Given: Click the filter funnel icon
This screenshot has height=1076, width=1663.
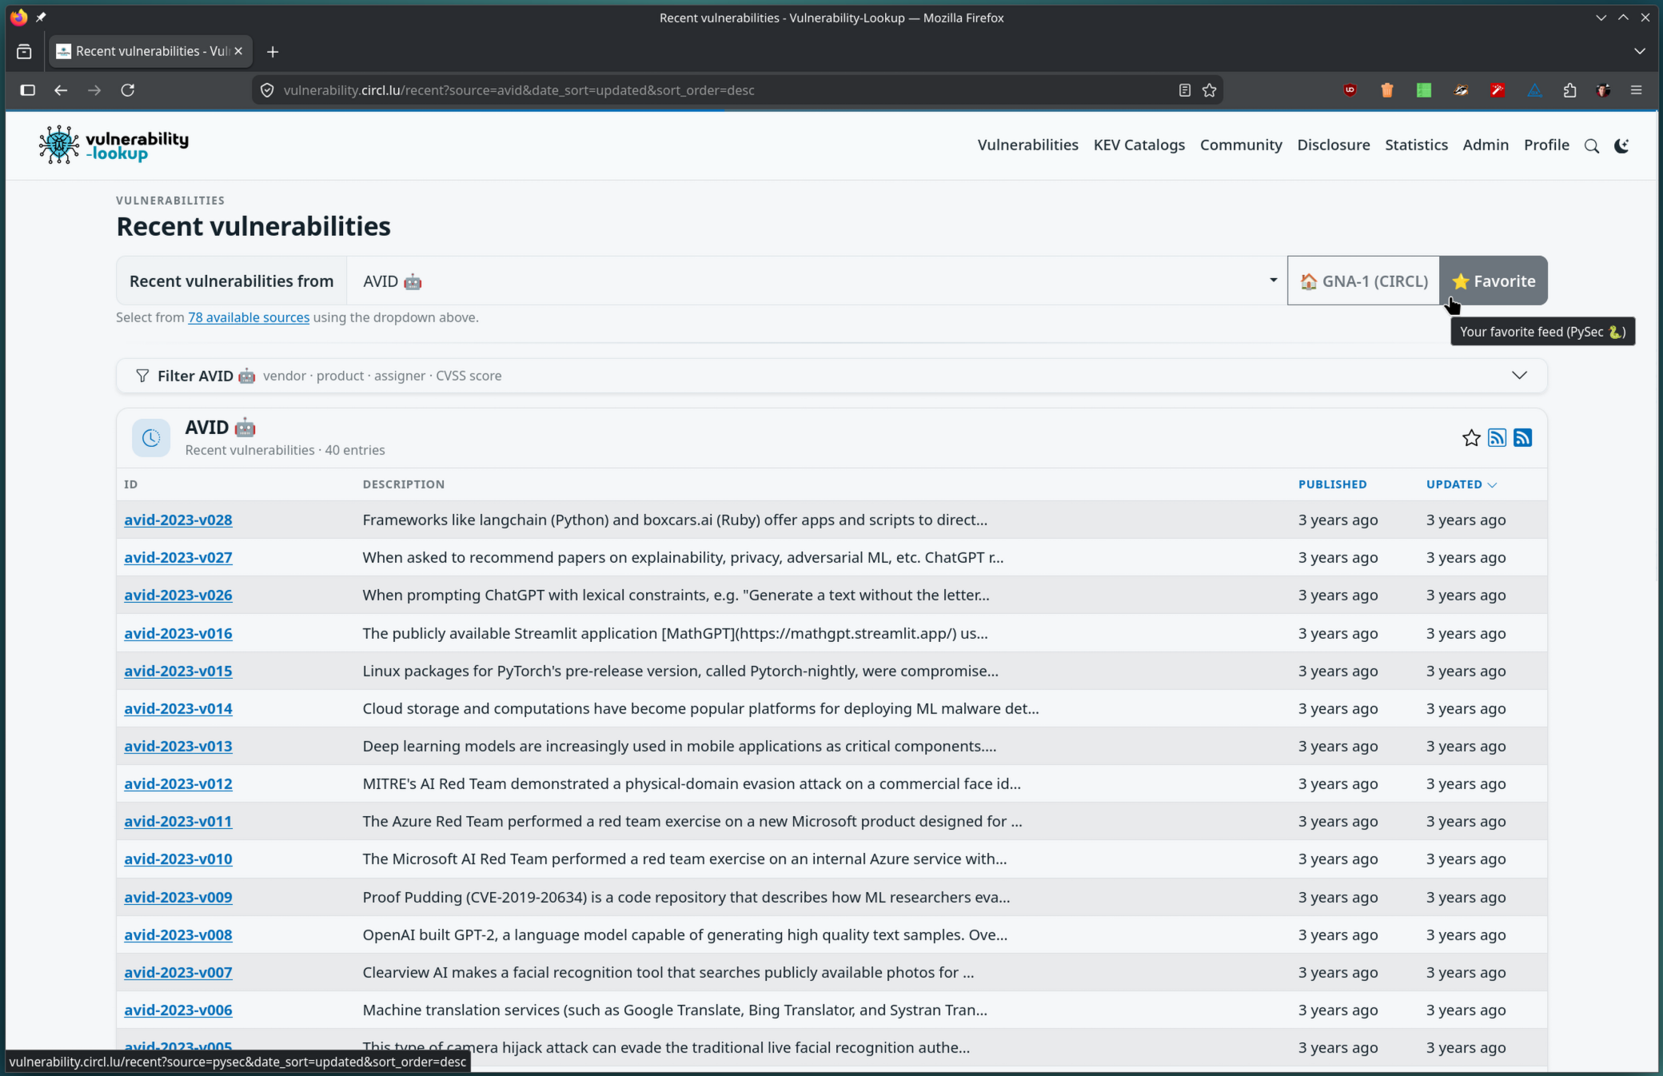Looking at the screenshot, I should [142, 376].
